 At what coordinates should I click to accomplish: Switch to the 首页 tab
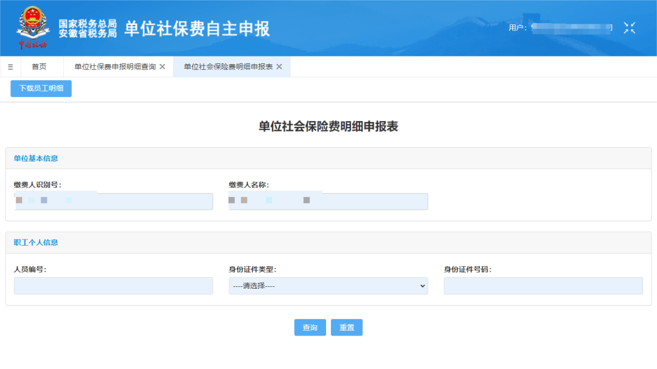tap(39, 67)
